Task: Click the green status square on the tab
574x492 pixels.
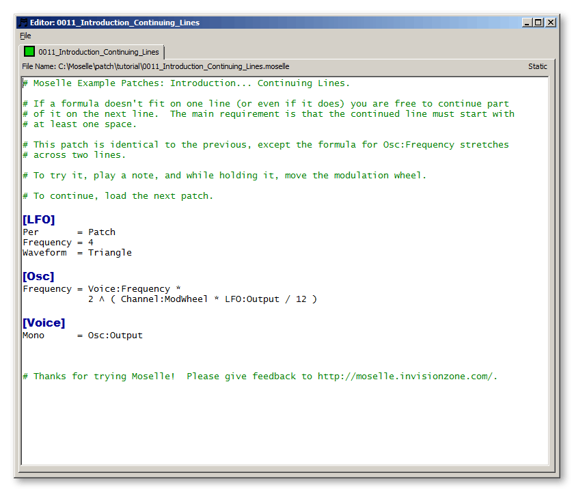Action: click(x=29, y=52)
